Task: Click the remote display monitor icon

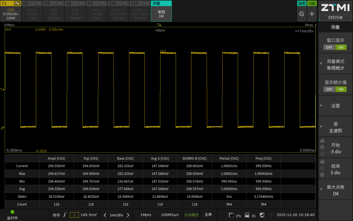Action: 262,215
